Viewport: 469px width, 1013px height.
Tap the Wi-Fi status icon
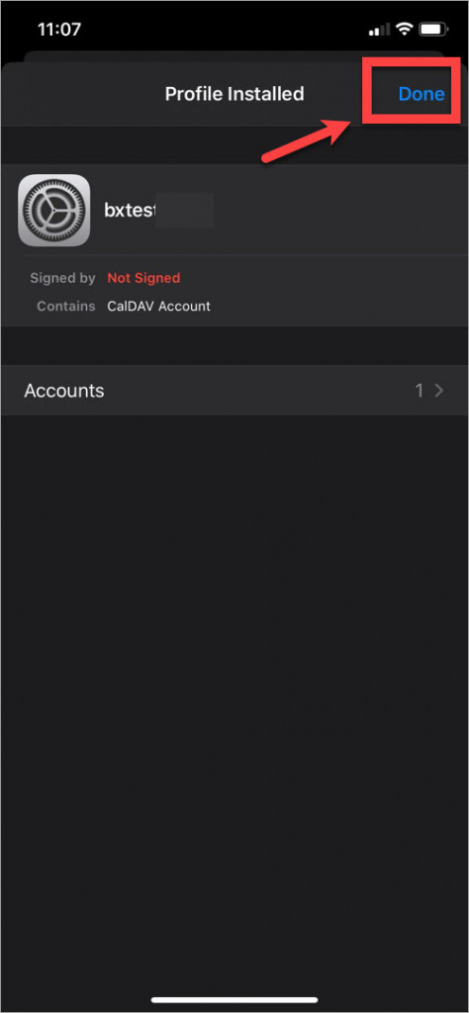coord(405,29)
